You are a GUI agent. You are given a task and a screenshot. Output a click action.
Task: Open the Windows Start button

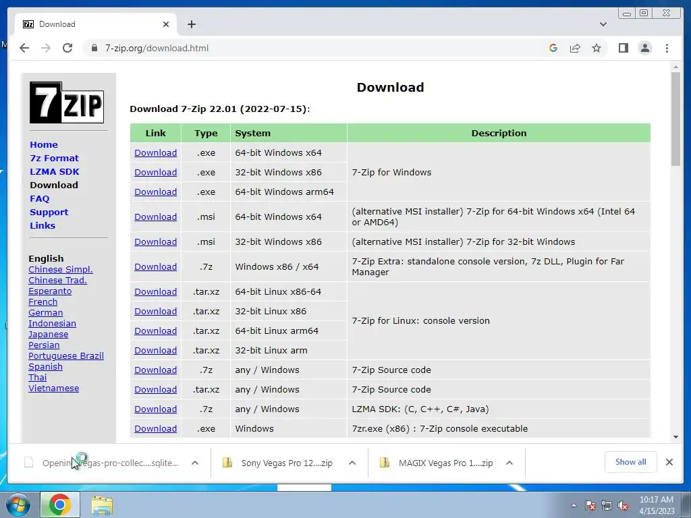pos(18,505)
